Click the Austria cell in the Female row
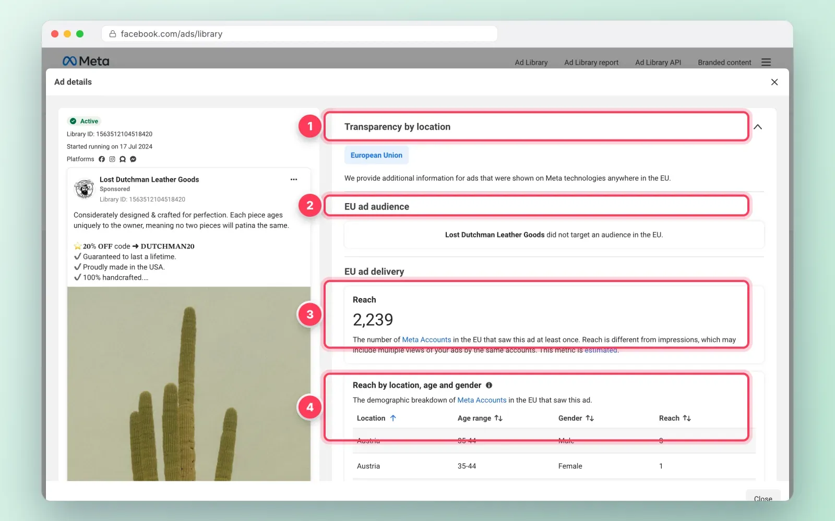 coord(368,466)
